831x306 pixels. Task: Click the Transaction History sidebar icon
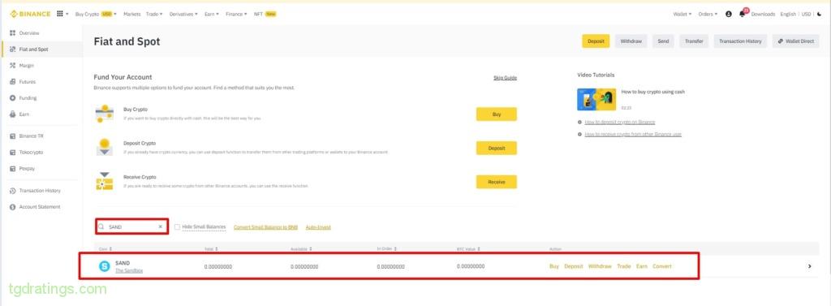[13, 191]
